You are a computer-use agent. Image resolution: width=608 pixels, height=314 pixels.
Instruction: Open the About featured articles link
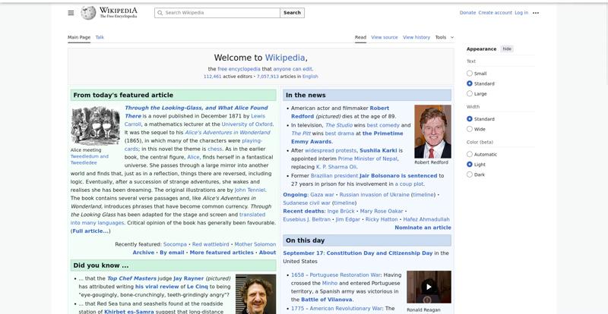[268, 253]
